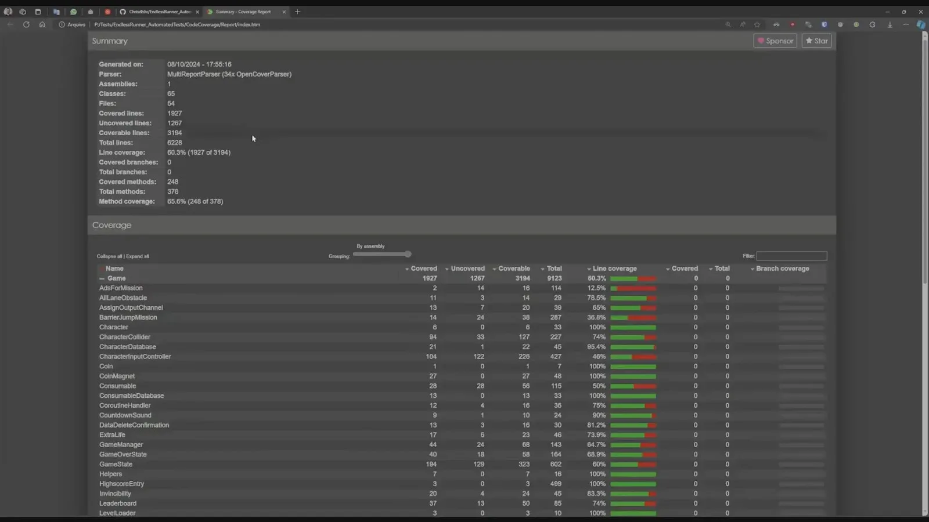Open the BarrierJumpMission class link
The height and width of the screenshot is (522, 929).
click(128, 318)
